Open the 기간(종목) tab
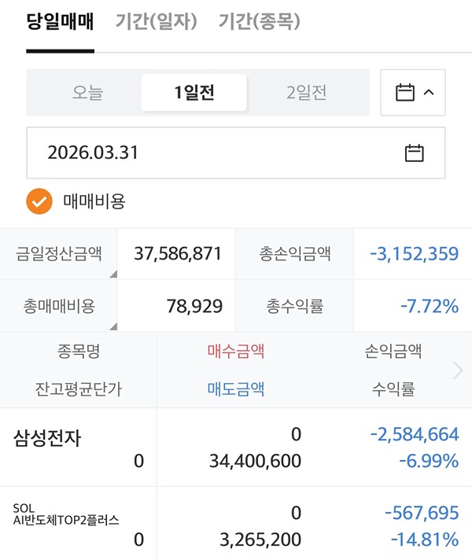Screen dimensions: 472x560 click(259, 21)
